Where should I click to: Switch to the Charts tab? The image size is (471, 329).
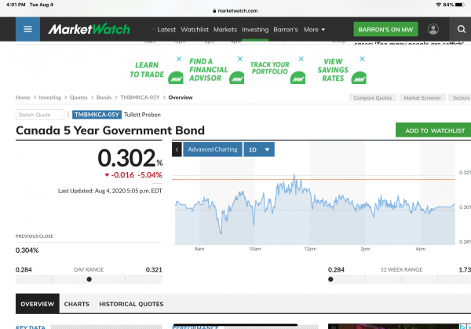[x=76, y=304]
